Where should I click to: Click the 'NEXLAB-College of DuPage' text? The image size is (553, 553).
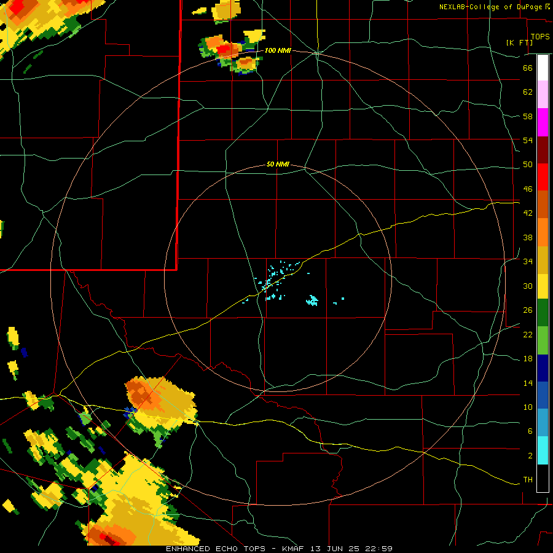click(x=490, y=7)
